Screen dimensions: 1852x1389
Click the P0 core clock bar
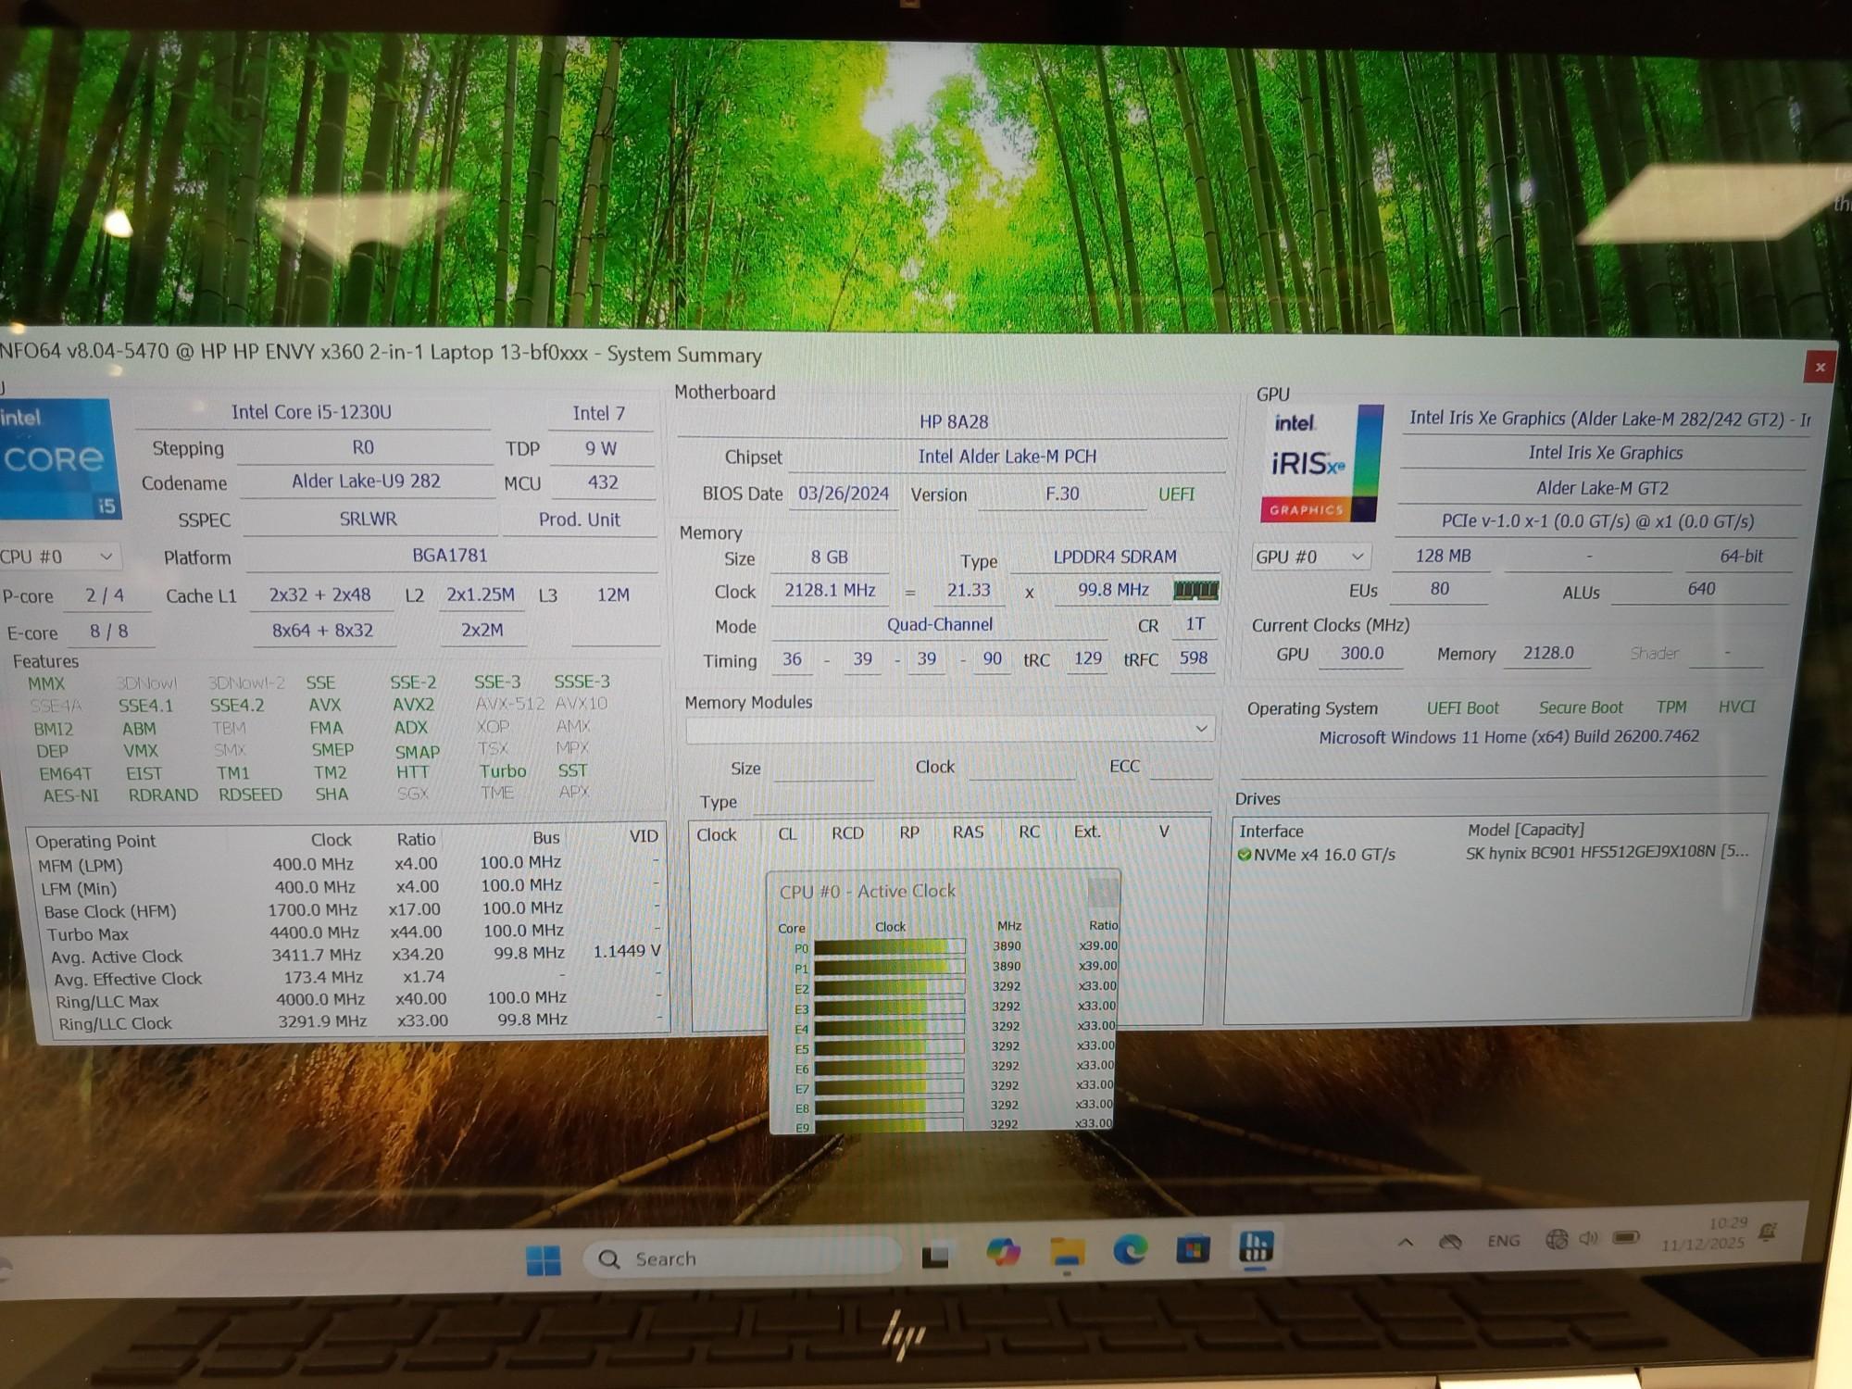(889, 946)
